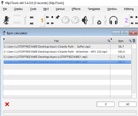The image size is (138, 116).
Task: Play deck 1 with the play button
Action: [48, 17]
